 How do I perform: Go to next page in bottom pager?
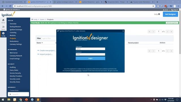167,51
